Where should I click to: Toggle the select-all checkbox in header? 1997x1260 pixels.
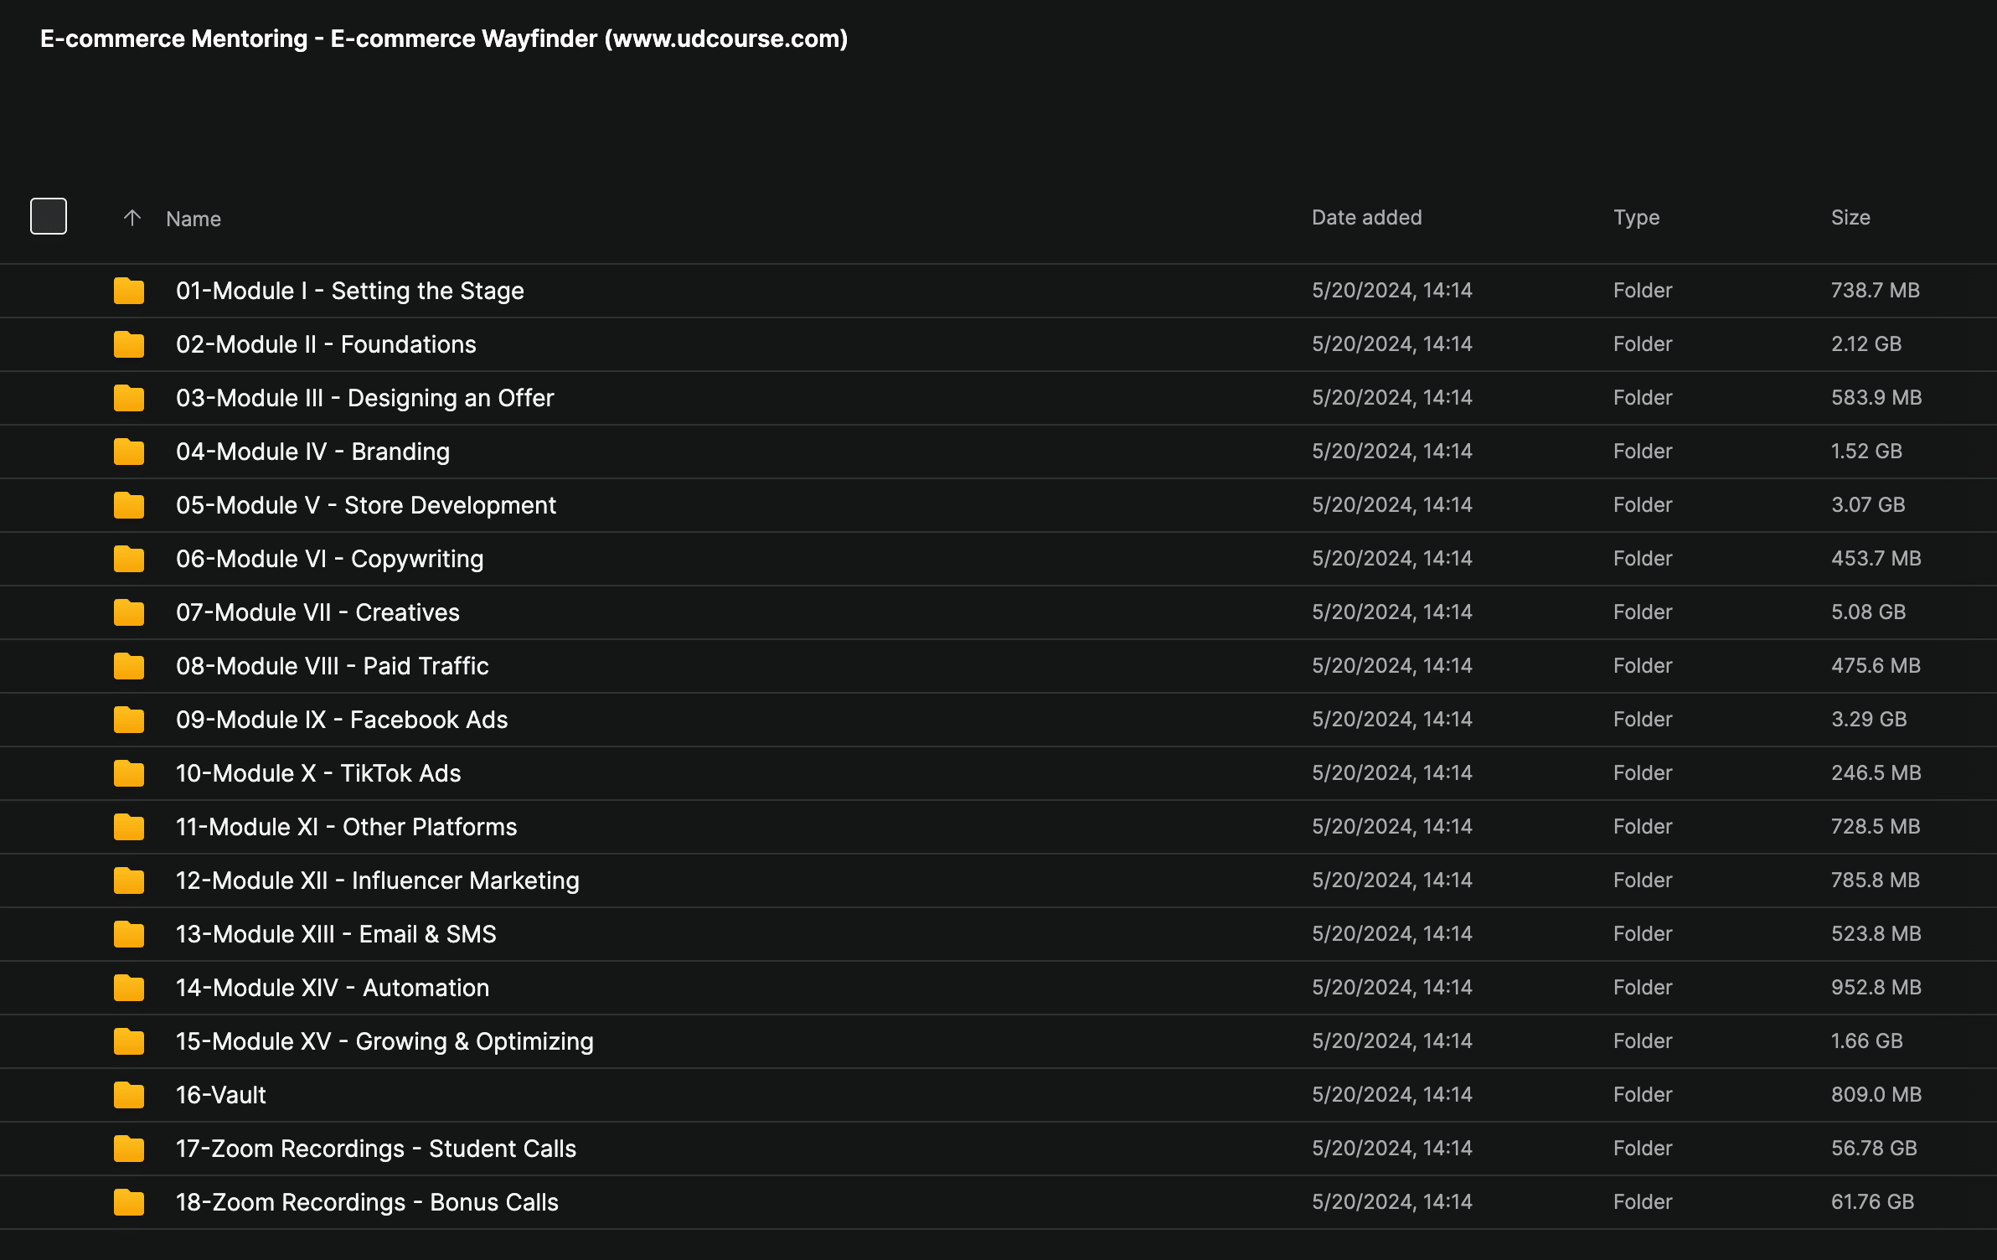pyautogui.click(x=49, y=217)
